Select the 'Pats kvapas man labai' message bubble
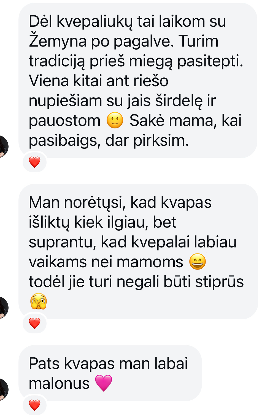262x418 pixels. click(110, 373)
